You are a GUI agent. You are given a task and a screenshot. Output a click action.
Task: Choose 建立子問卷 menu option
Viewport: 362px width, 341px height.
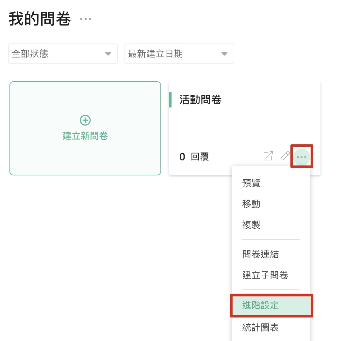[265, 275]
